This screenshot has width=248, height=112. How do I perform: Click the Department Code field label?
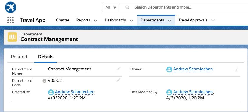[22, 83]
